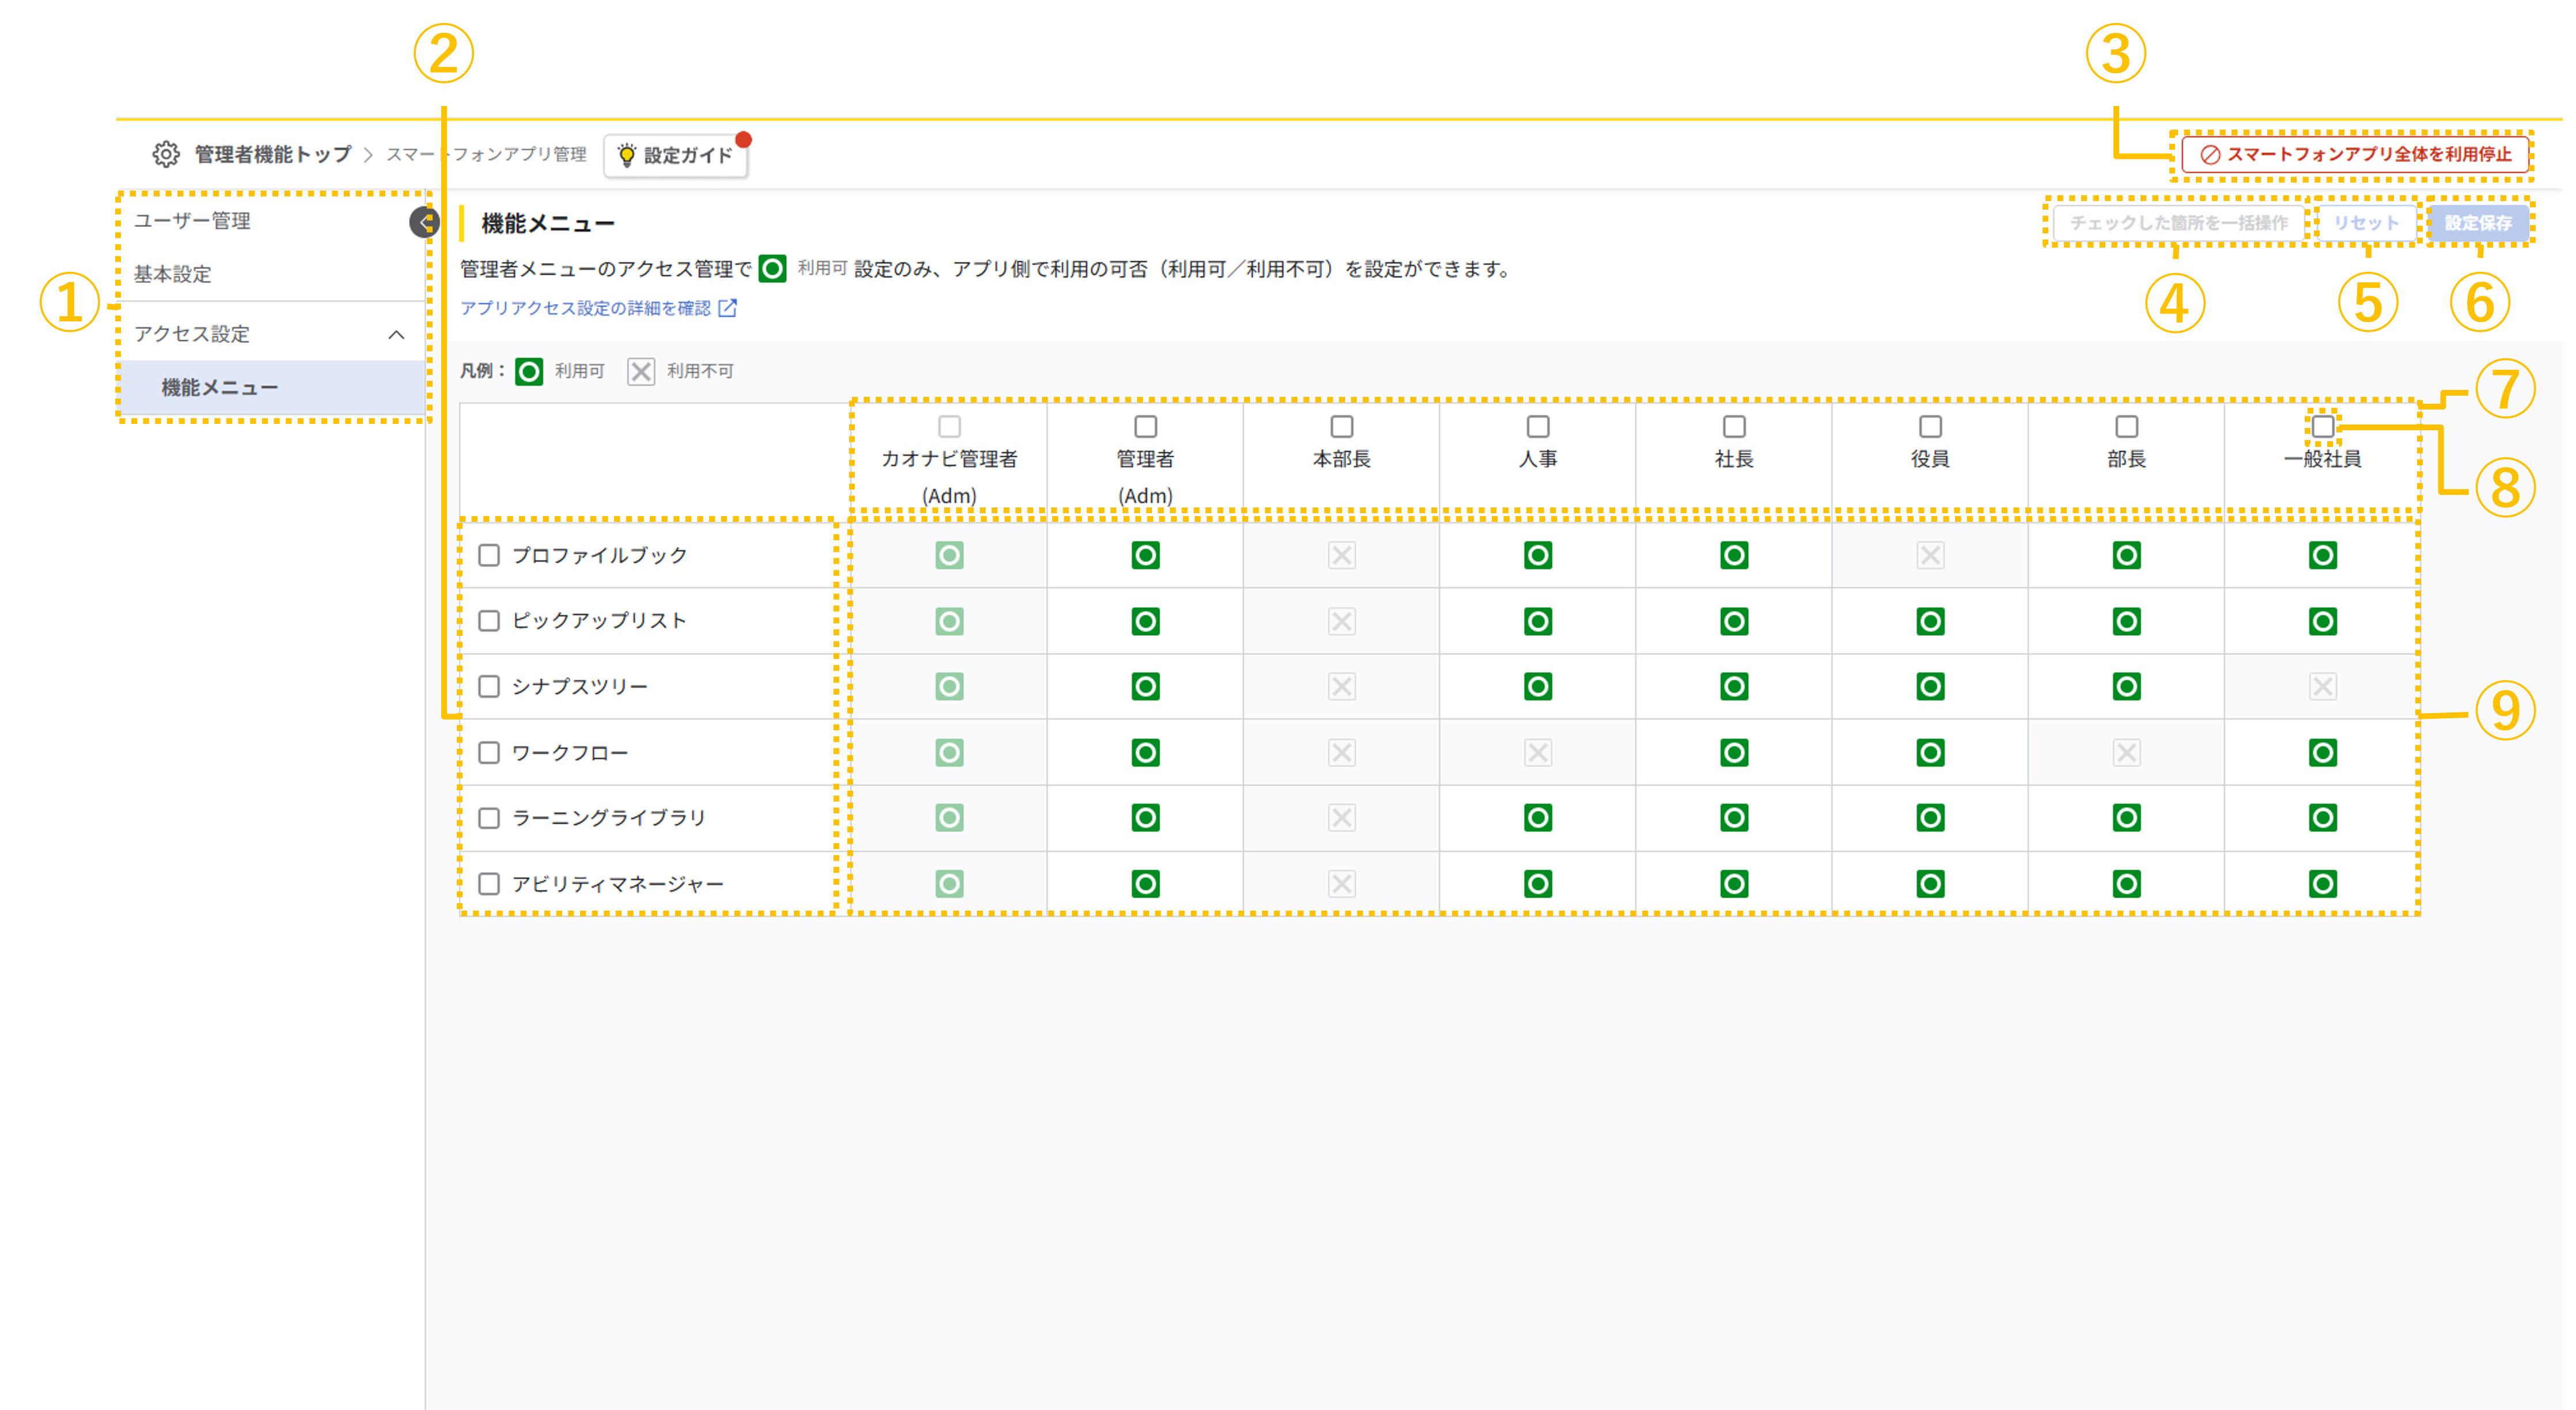Check the ワークフロー row checkbox
Image resolution: width=2576 pixels, height=1410 pixels.
click(x=489, y=752)
